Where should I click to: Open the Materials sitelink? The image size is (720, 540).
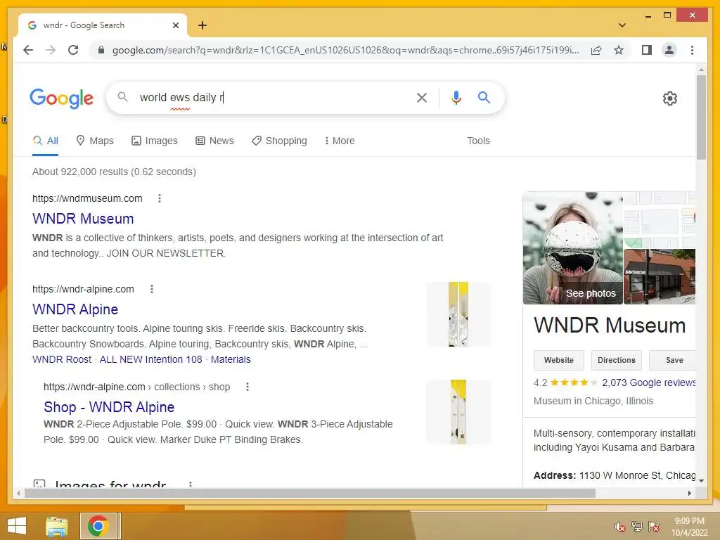[x=231, y=359]
